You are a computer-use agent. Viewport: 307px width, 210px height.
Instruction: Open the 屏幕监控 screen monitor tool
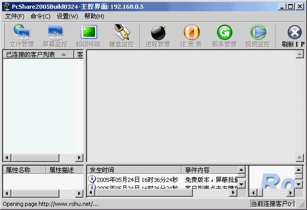tap(55, 36)
